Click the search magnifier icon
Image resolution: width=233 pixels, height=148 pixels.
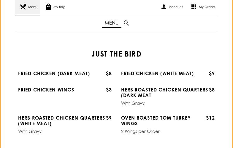126,23
